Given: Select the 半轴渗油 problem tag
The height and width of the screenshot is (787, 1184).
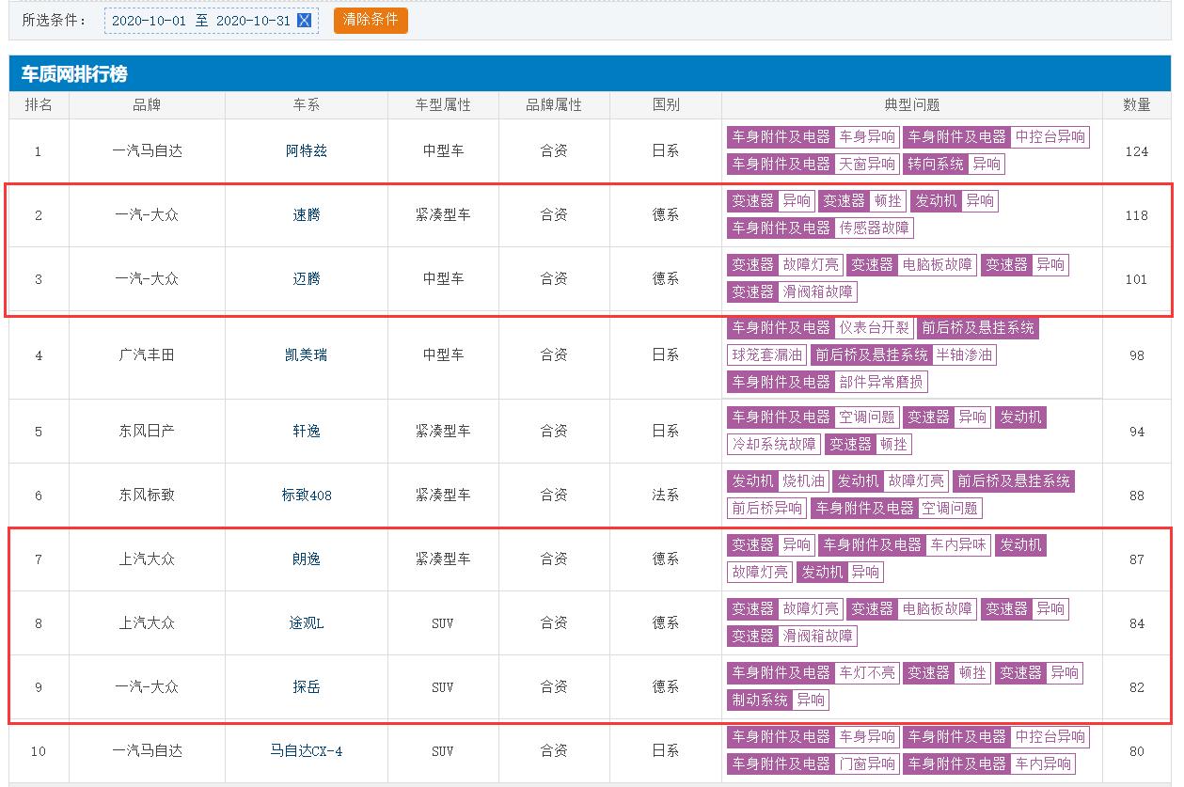Looking at the screenshot, I should (x=903, y=354).
